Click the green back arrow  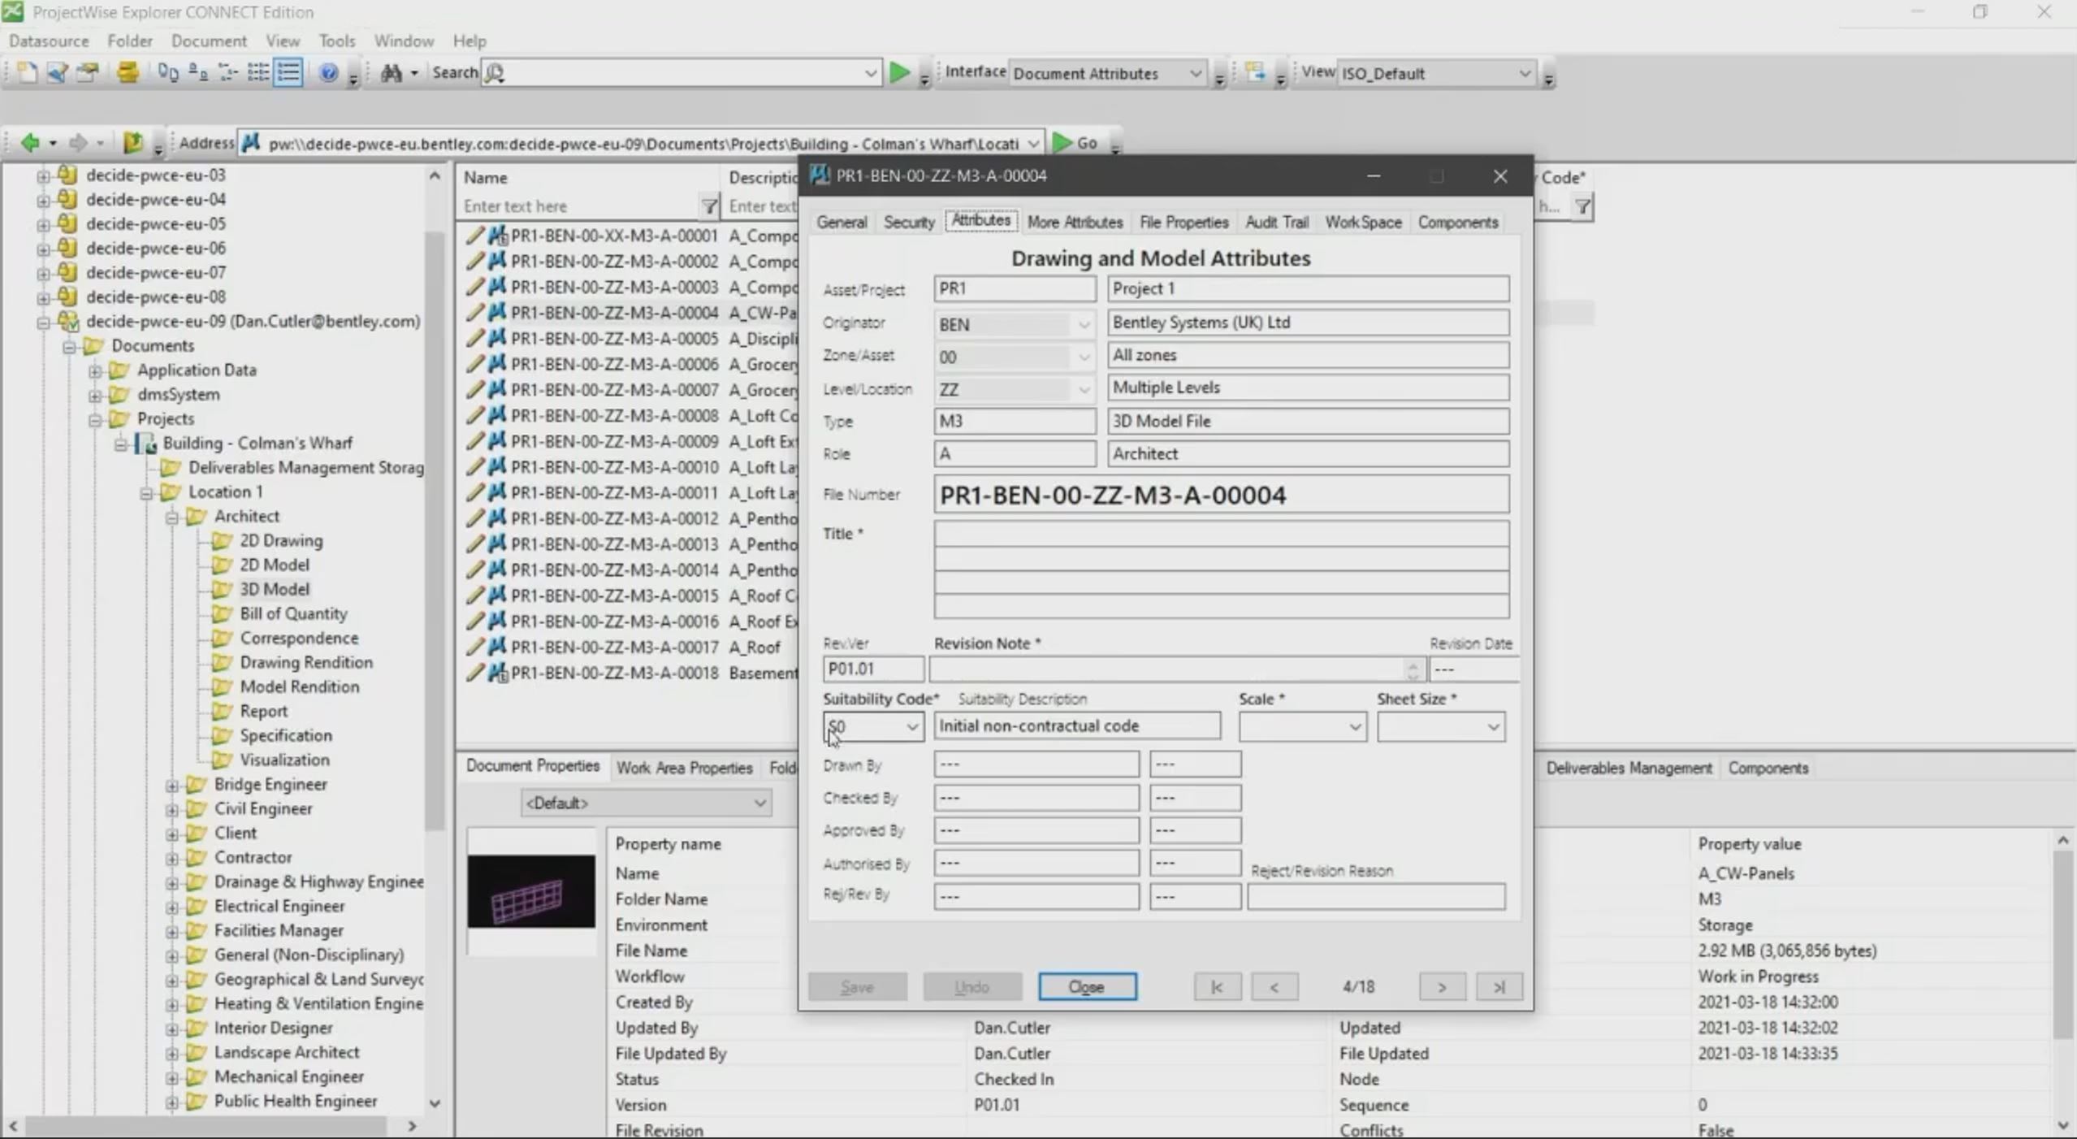[30, 143]
